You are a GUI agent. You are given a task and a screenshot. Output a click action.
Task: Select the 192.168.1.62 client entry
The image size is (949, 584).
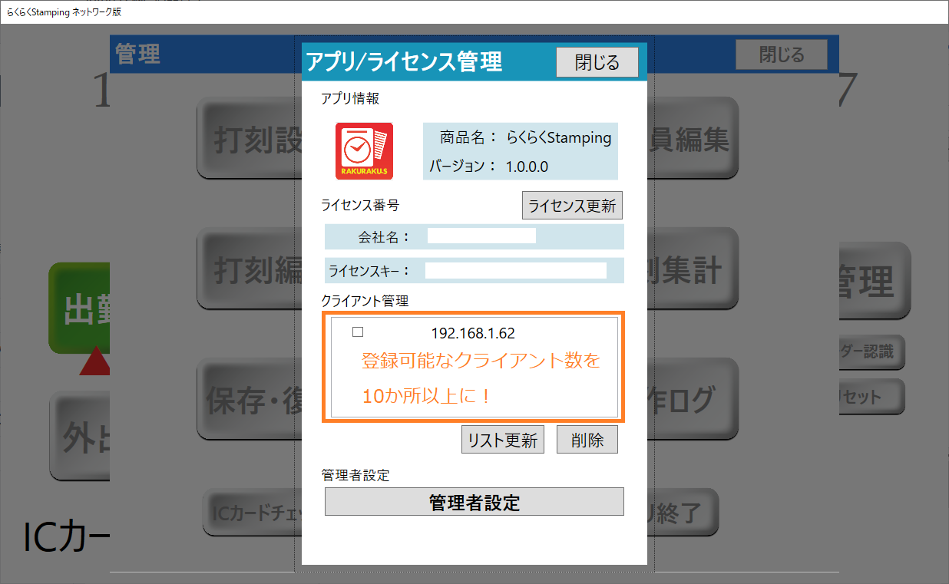click(473, 333)
